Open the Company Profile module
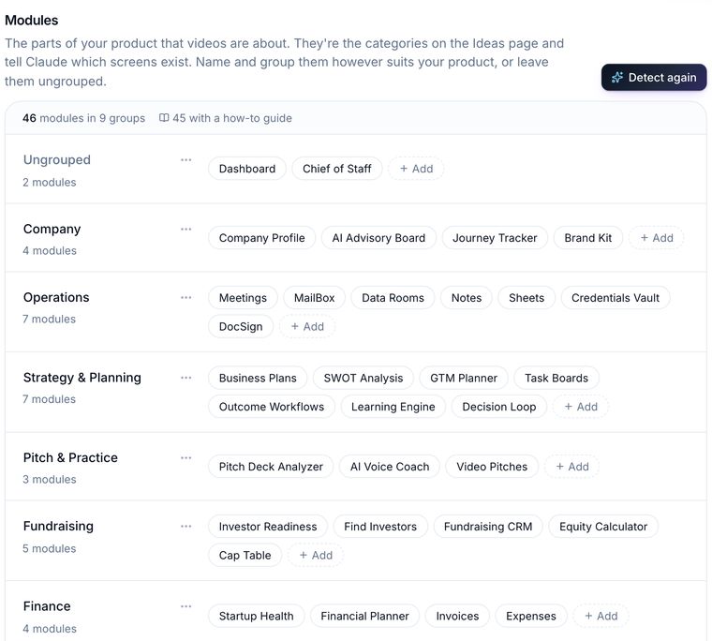Viewport: 712px width, 641px height. tap(261, 238)
